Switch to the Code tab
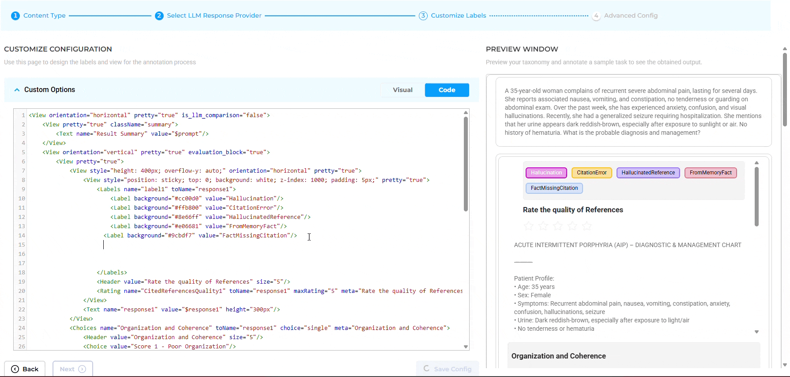The width and height of the screenshot is (790, 377). pyautogui.click(x=447, y=90)
